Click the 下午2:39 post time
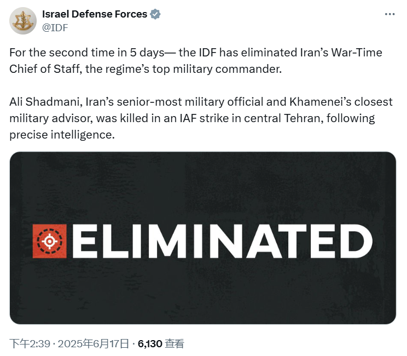The width and height of the screenshot is (407, 356). pyautogui.click(x=30, y=344)
